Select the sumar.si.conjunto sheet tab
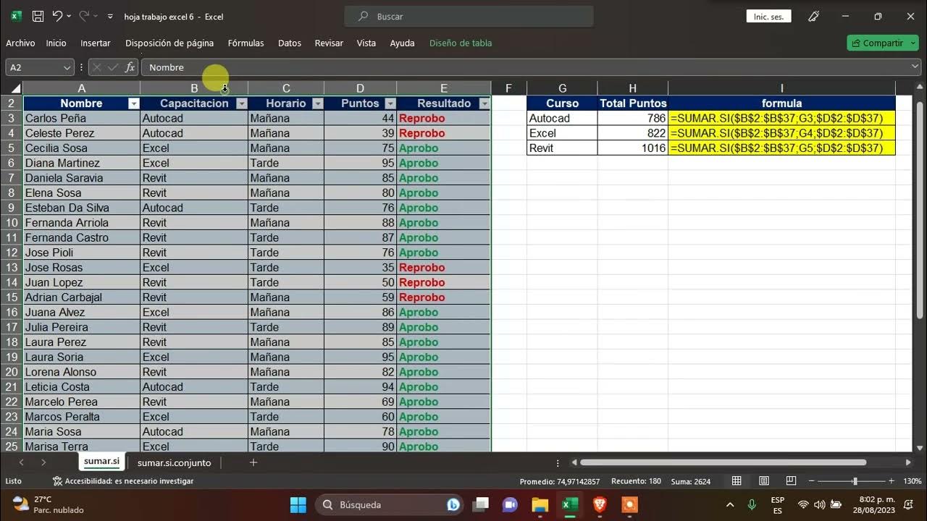This screenshot has width=927, height=521. 174,462
